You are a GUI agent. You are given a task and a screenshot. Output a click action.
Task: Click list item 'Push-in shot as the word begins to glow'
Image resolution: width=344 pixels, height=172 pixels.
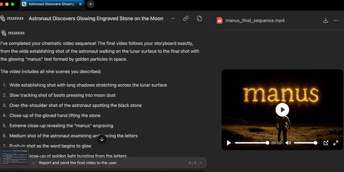point(50,146)
